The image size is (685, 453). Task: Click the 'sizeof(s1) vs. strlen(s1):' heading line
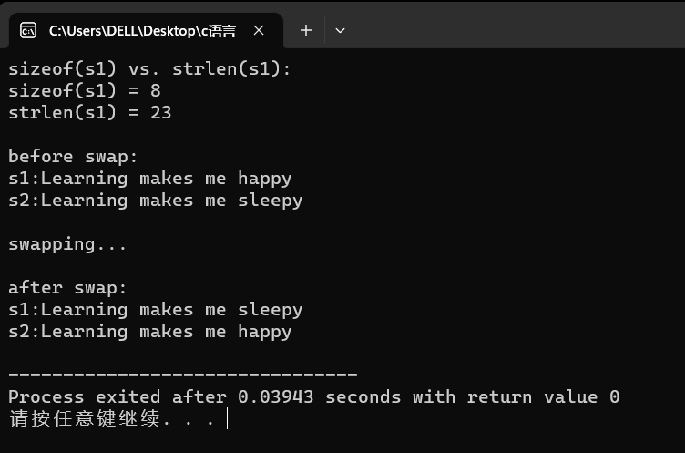(x=149, y=69)
